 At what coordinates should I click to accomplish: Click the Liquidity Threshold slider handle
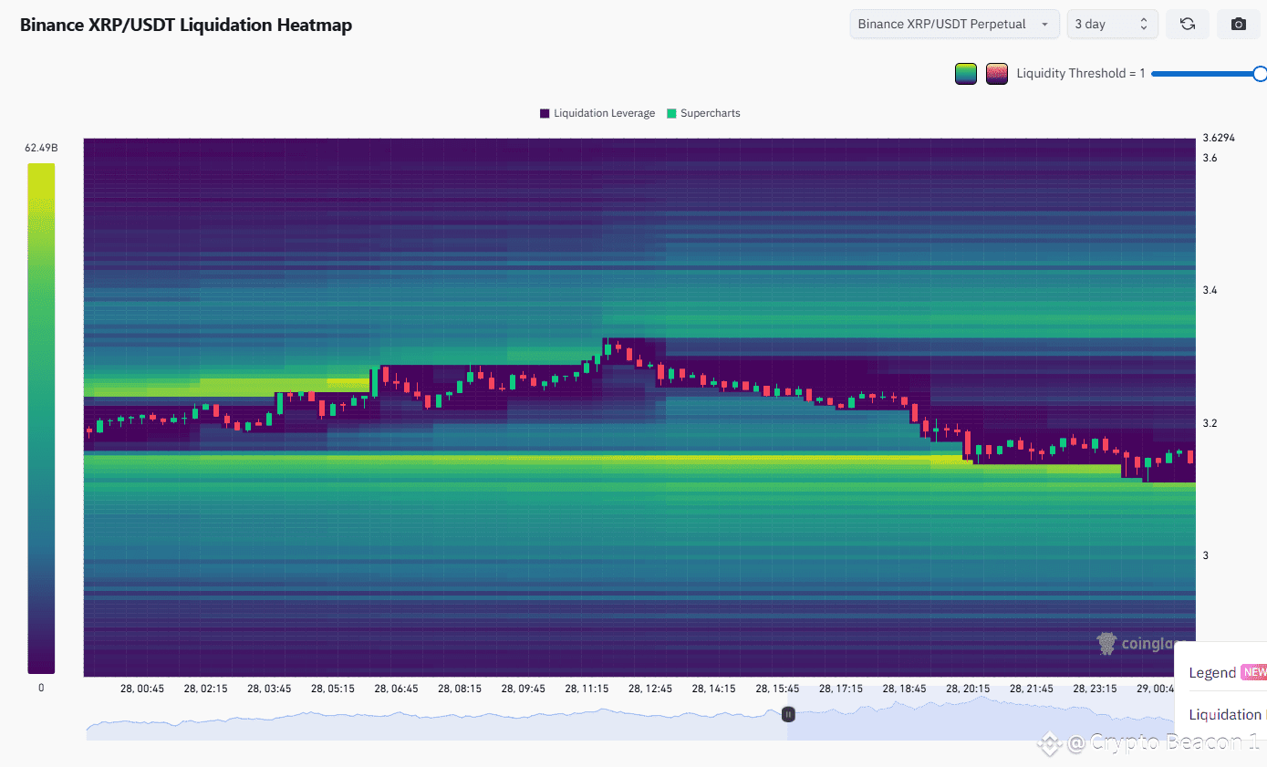pos(1260,74)
